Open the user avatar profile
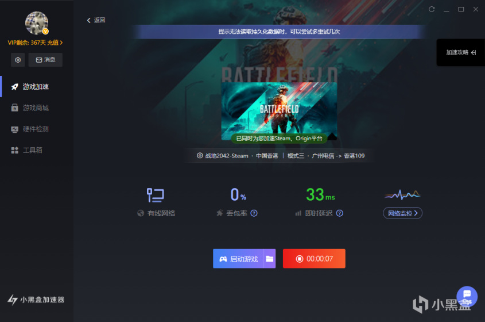The width and height of the screenshot is (485, 322). pyautogui.click(x=37, y=23)
